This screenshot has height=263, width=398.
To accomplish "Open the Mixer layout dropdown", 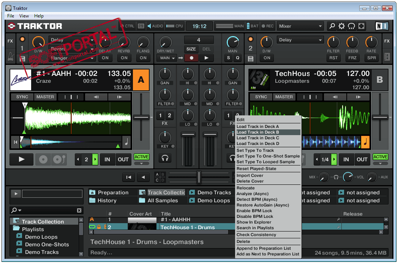I will (300, 26).
